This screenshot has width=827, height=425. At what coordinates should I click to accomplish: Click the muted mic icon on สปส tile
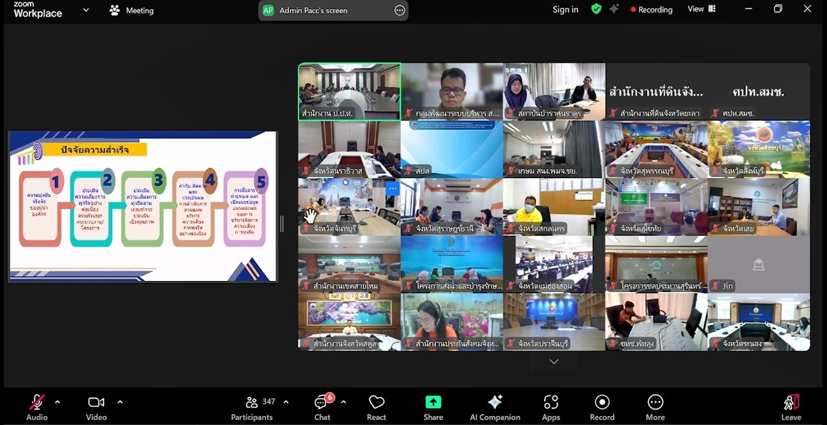click(409, 171)
